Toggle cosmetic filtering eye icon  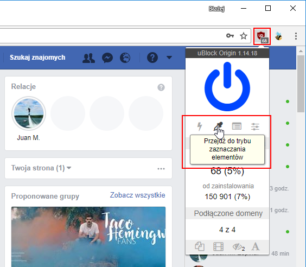238,247
